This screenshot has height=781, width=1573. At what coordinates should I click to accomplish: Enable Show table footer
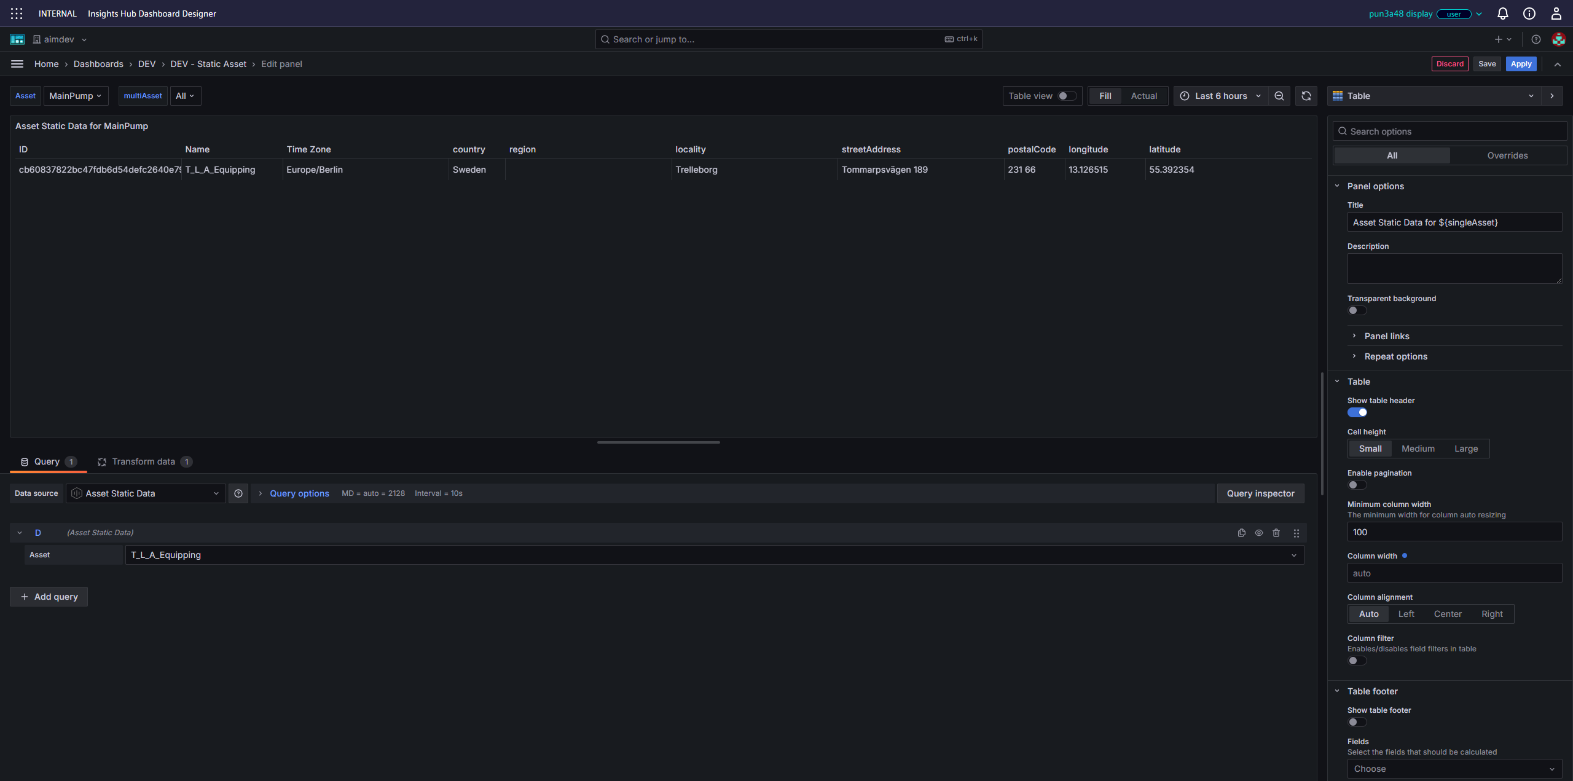tap(1357, 722)
